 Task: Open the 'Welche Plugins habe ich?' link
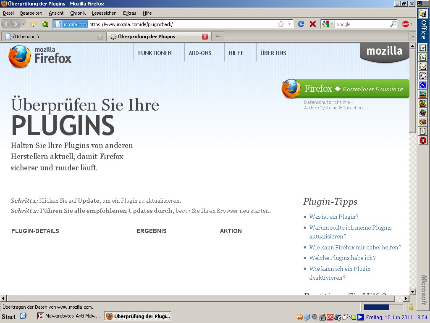tap(342, 258)
